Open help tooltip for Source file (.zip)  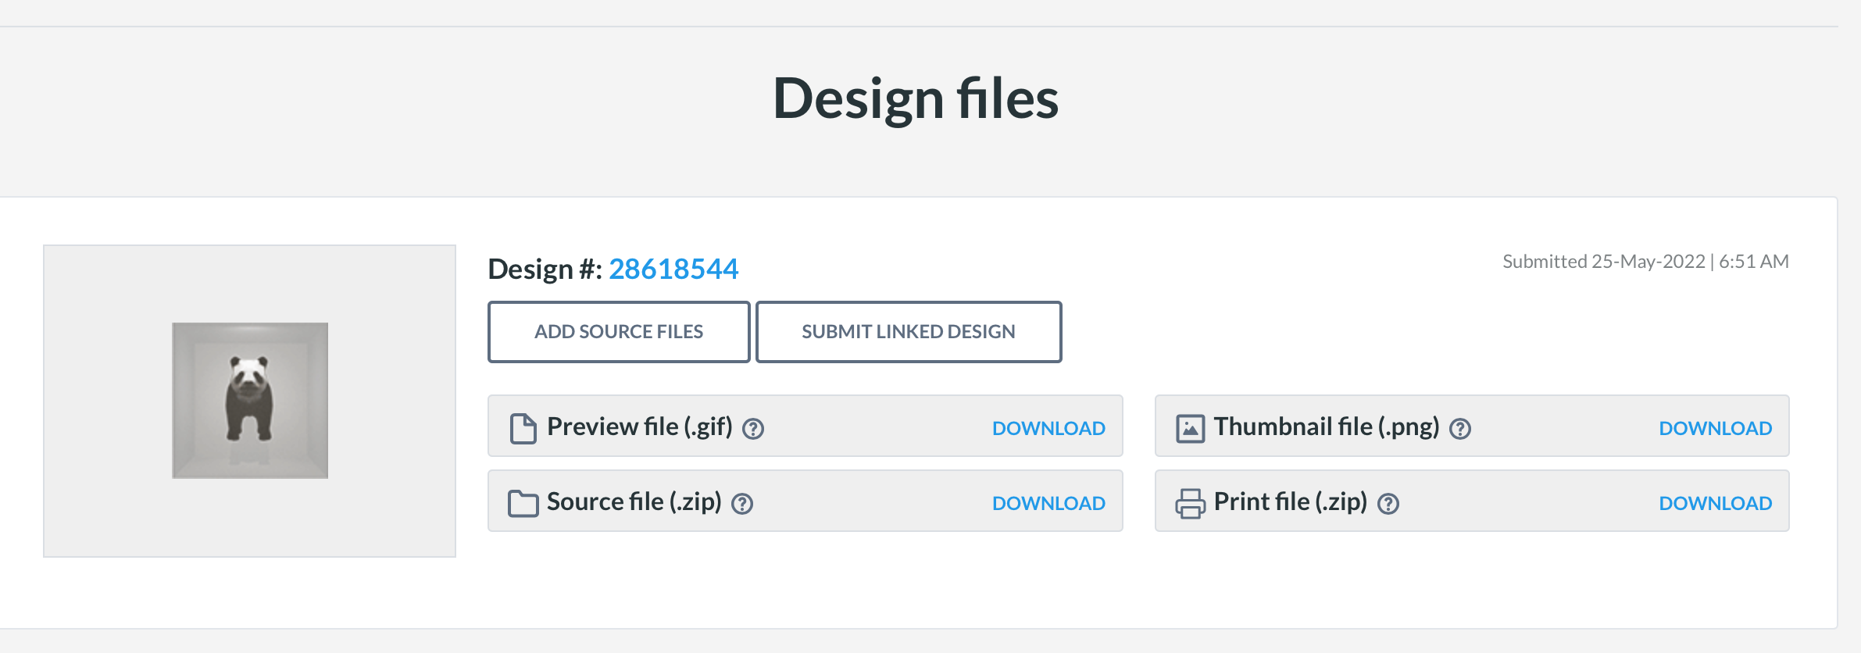[x=742, y=504]
